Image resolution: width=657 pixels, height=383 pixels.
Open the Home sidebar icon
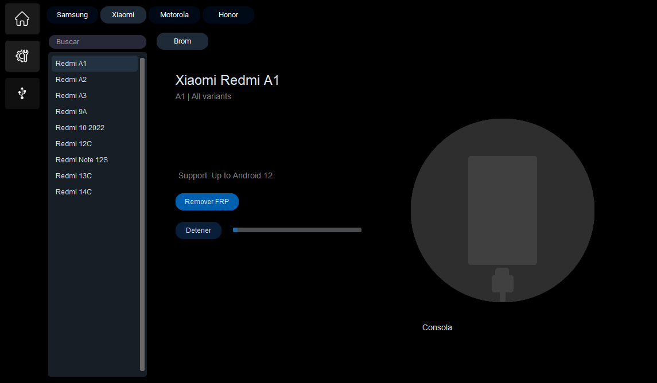[22, 19]
